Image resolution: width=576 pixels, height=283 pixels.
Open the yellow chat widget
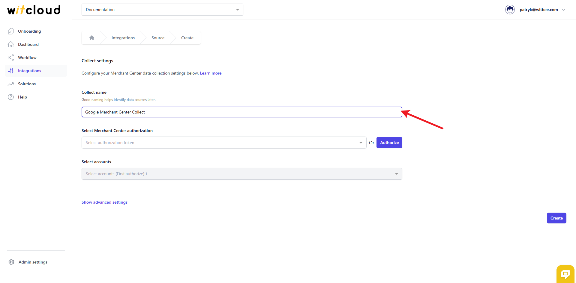coord(565,274)
